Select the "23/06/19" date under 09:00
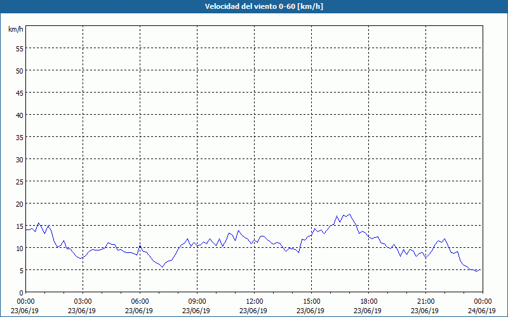508x317 pixels. pyautogui.click(x=196, y=311)
